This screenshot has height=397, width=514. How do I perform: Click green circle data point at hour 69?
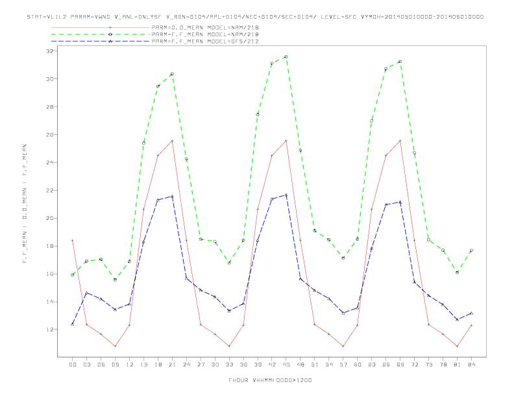(400, 62)
